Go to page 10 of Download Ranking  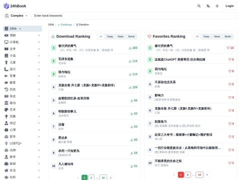coord(103,177)
